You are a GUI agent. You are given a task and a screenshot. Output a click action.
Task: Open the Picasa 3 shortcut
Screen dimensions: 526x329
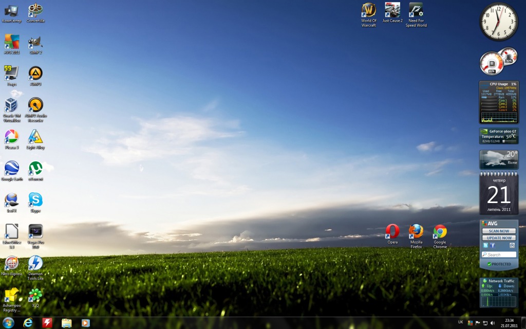11,139
